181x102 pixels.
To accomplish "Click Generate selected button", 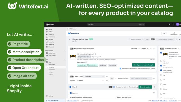I will click(145, 87).
